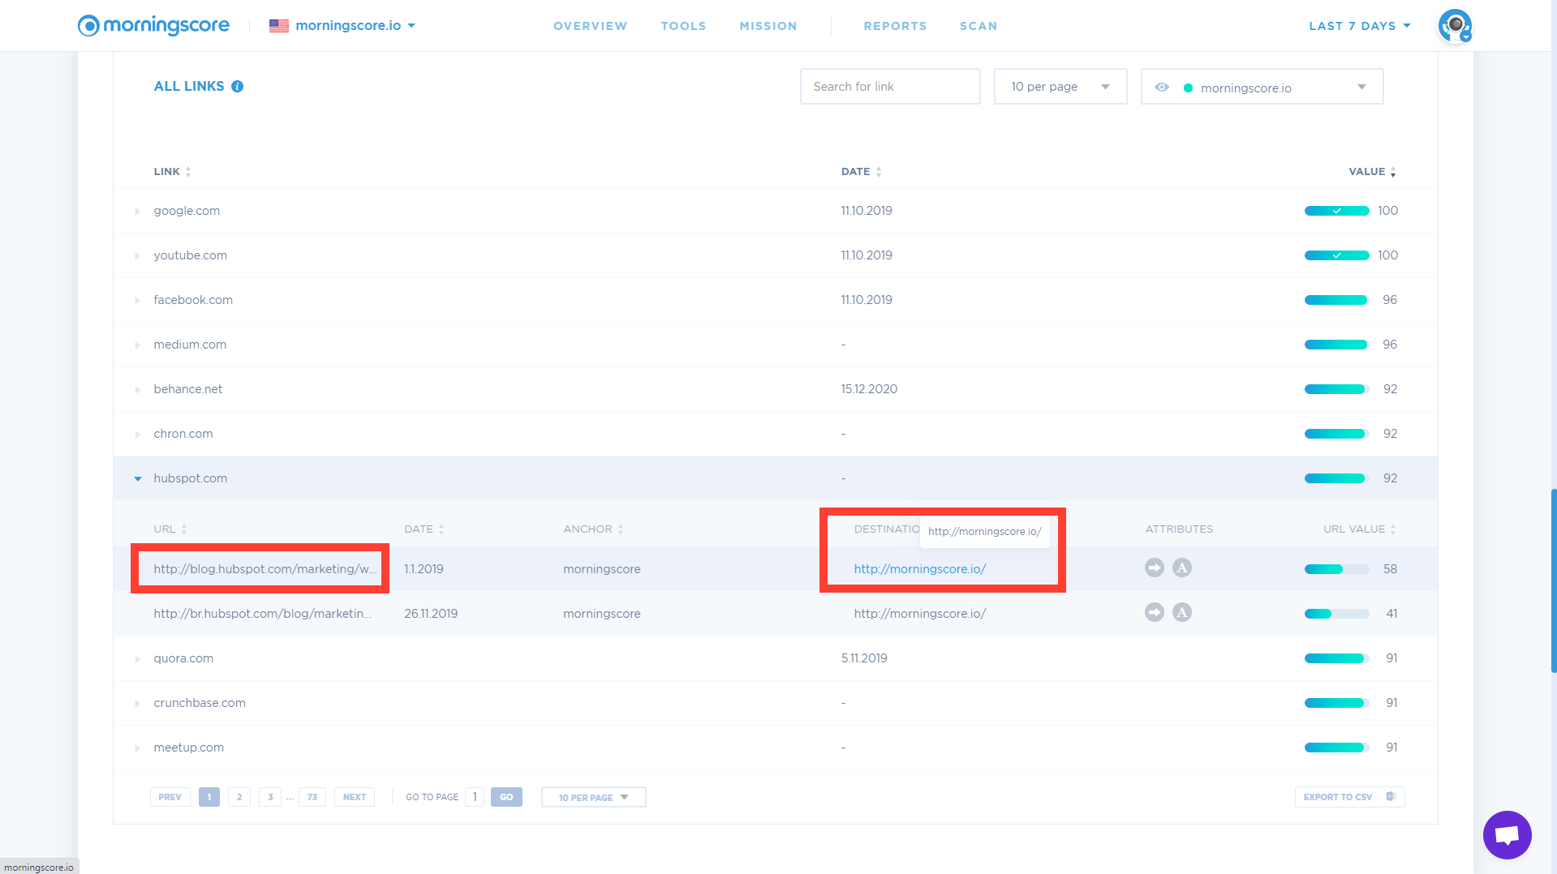The height and width of the screenshot is (874, 1557).
Task: Open the Reports tab
Action: [x=895, y=26]
